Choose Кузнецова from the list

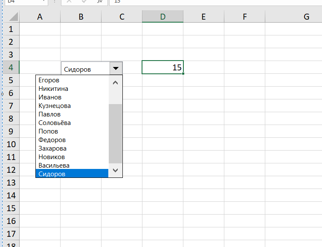coord(72,106)
